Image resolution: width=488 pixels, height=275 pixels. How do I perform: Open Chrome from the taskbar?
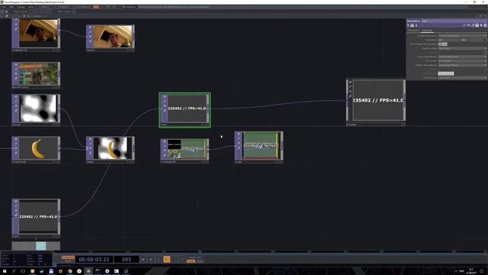coord(69,271)
